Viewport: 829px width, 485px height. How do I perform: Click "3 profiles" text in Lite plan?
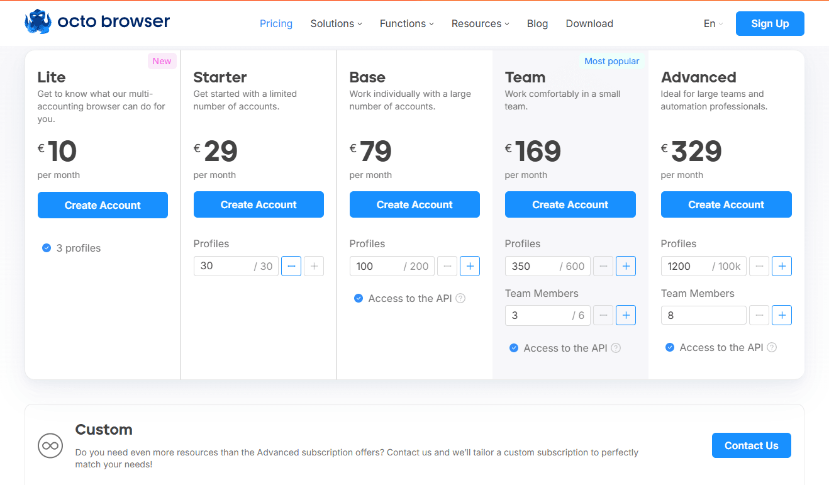[x=79, y=248]
